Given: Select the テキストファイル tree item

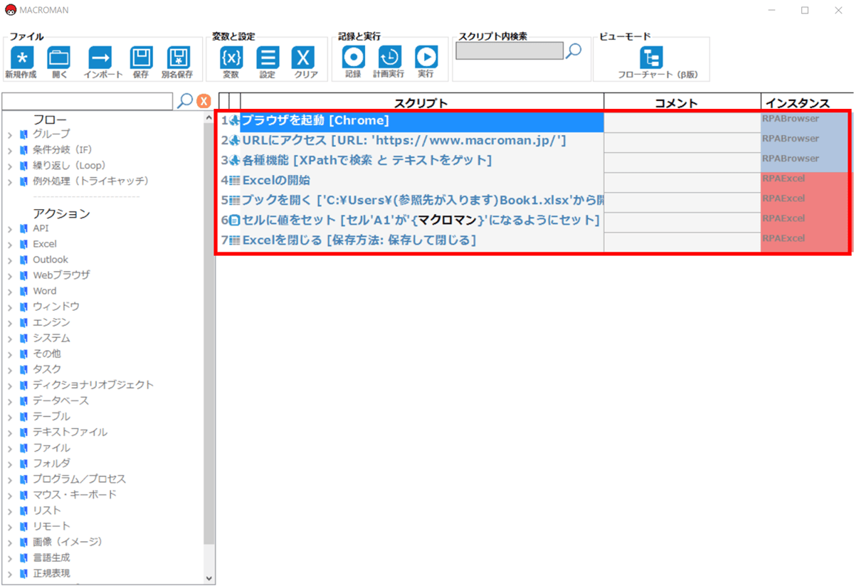Looking at the screenshot, I should 70,432.
